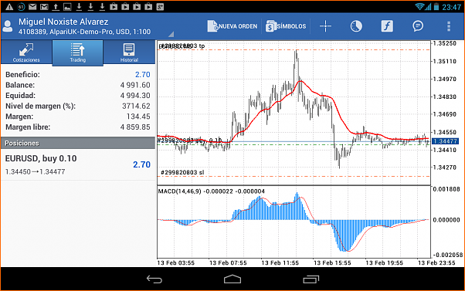This screenshot has height=291, width=465.
Task: Tap the Margen libre value 4 859.85
Action: coord(135,127)
